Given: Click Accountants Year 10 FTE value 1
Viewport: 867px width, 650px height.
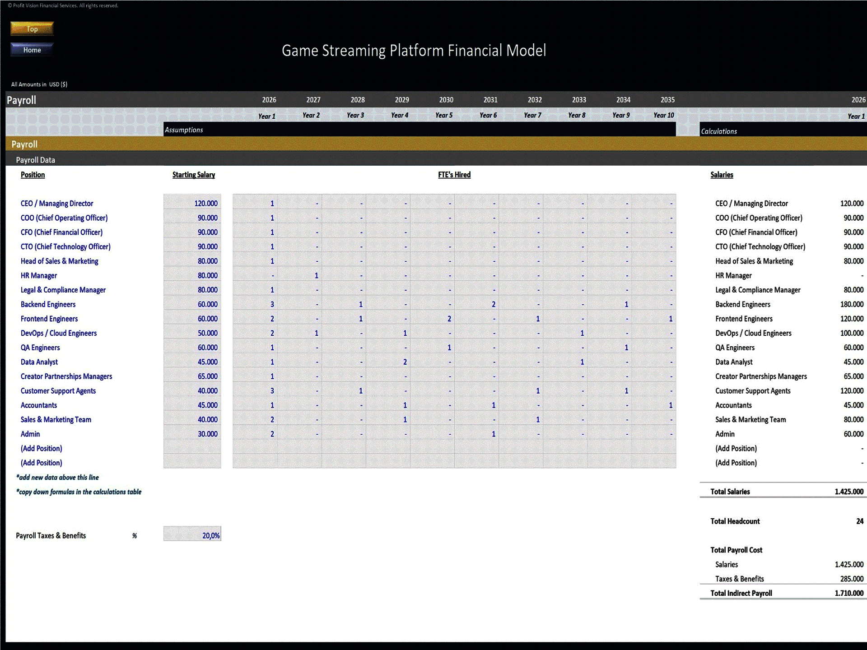Looking at the screenshot, I should (654, 405).
